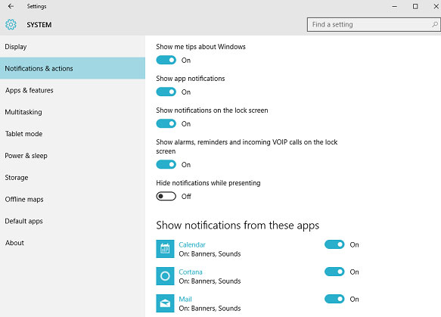Click the Calendar app icon

click(x=165, y=249)
